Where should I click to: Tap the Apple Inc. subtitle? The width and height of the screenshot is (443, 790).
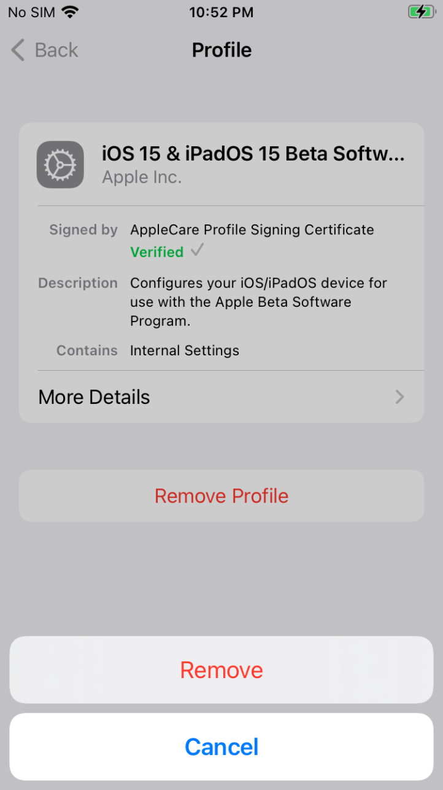point(142,177)
